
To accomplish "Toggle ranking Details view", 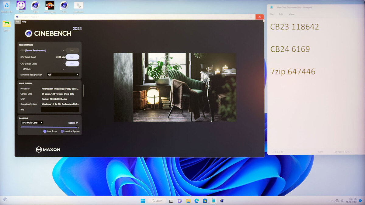I will tap(73, 123).
